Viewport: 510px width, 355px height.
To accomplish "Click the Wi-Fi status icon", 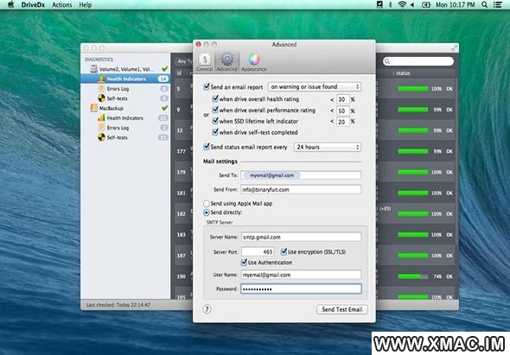I will (x=402, y=4).
